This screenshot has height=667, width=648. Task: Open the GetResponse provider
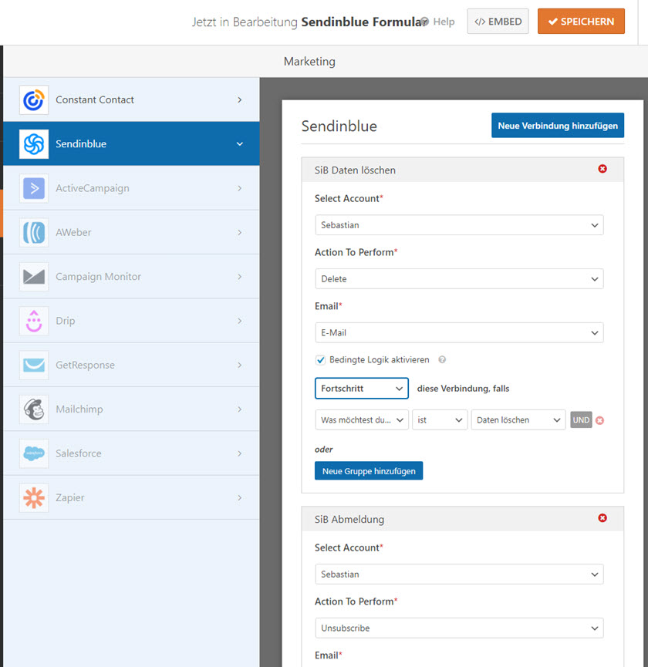pos(131,365)
